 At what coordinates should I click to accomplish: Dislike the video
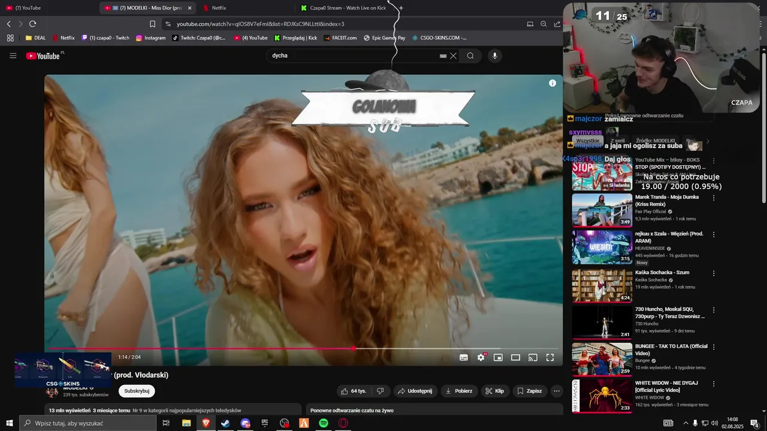[380, 391]
